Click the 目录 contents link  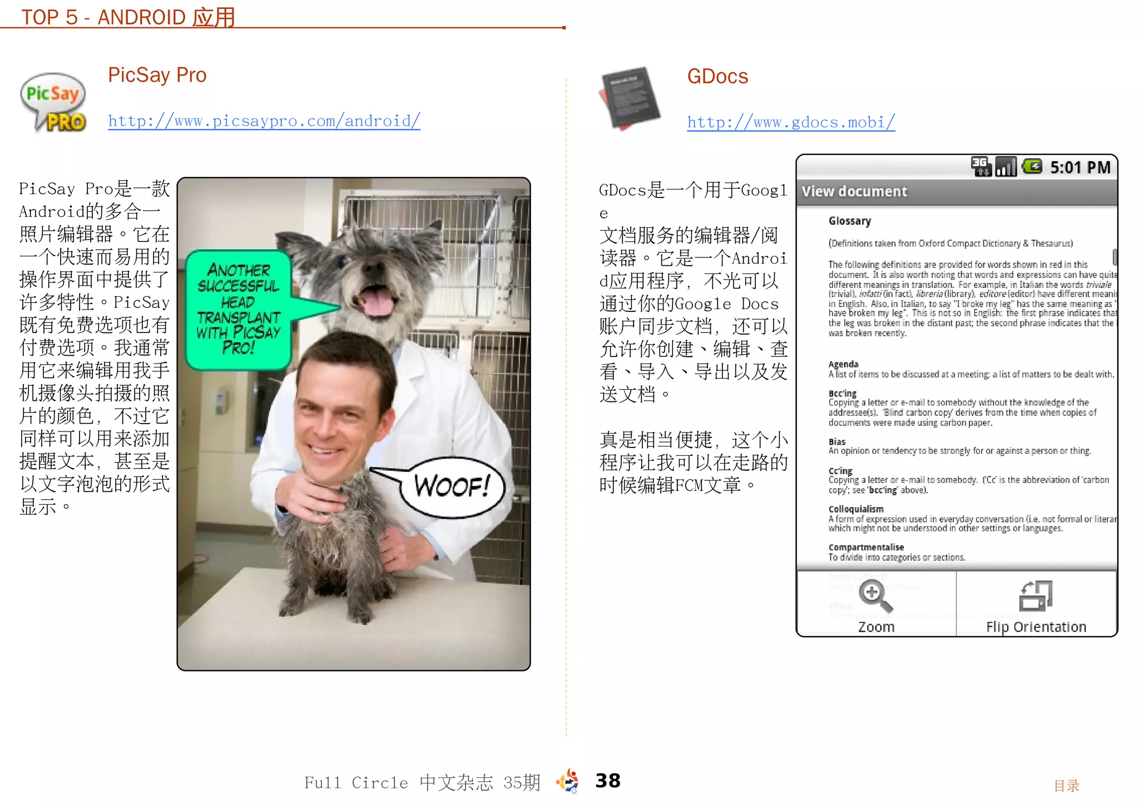[1066, 786]
